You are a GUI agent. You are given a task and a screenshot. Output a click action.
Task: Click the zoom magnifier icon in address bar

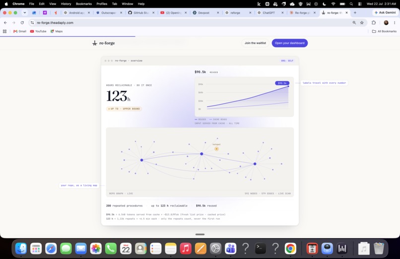(x=354, y=23)
